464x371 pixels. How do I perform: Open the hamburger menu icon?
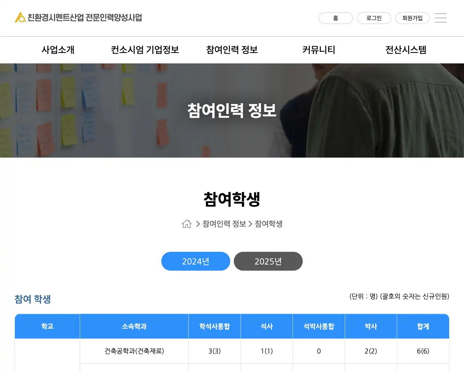(440, 18)
